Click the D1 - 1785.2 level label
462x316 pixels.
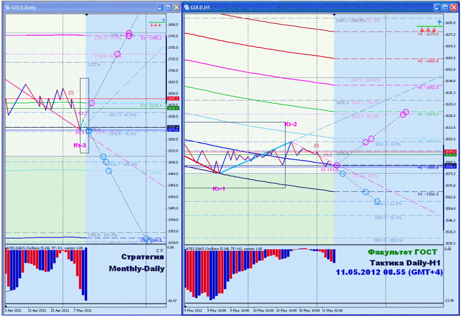[x=151, y=38]
